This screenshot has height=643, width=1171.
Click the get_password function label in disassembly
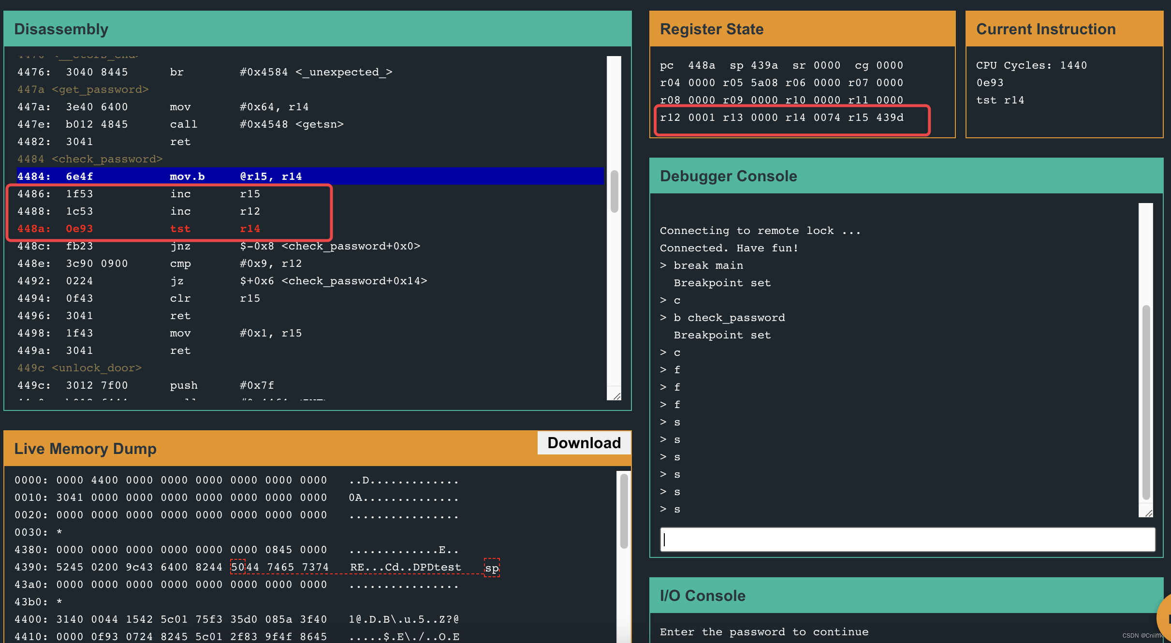pyautogui.click(x=83, y=89)
